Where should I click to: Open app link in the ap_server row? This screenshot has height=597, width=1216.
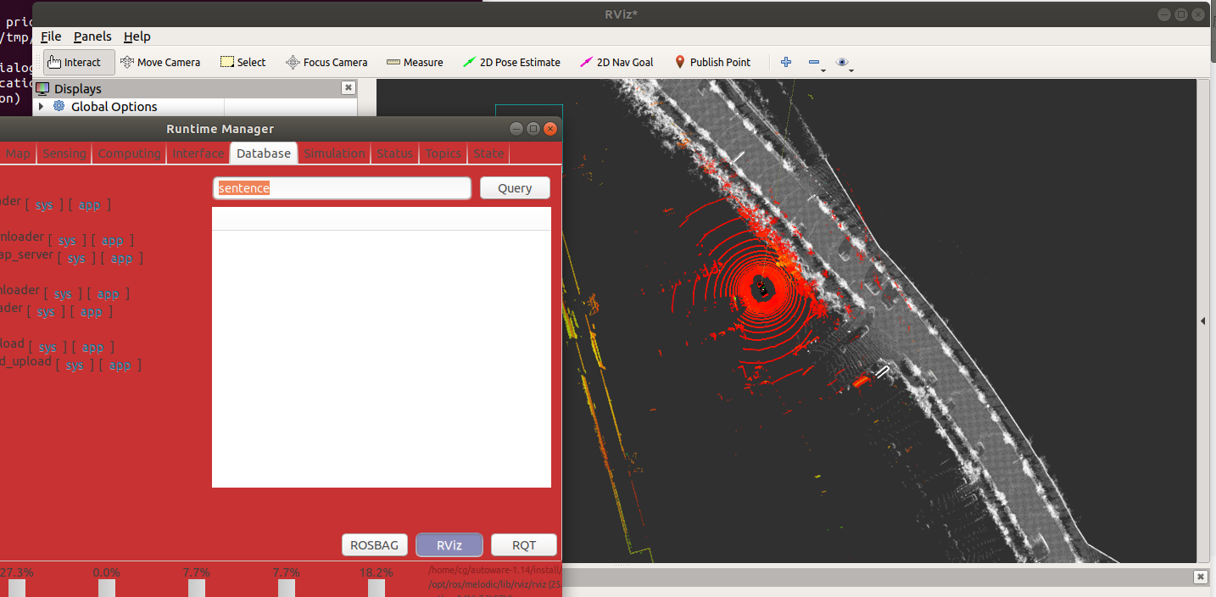tap(122, 259)
